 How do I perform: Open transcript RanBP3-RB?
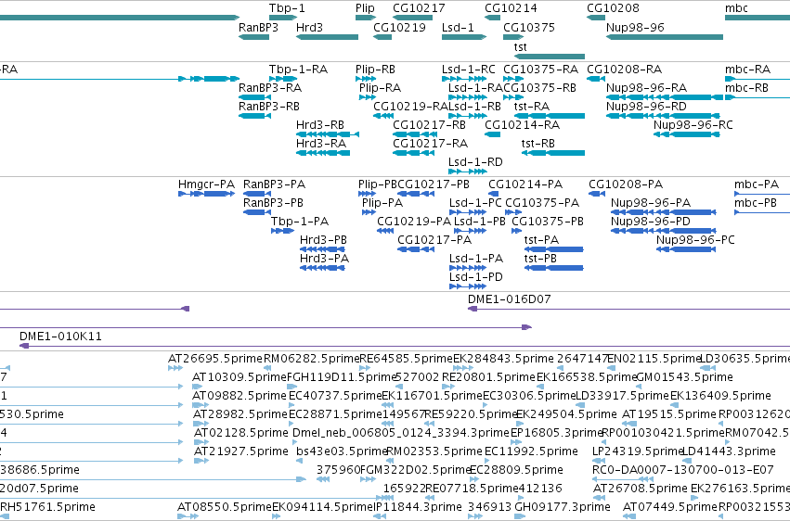[x=254, y=116]
